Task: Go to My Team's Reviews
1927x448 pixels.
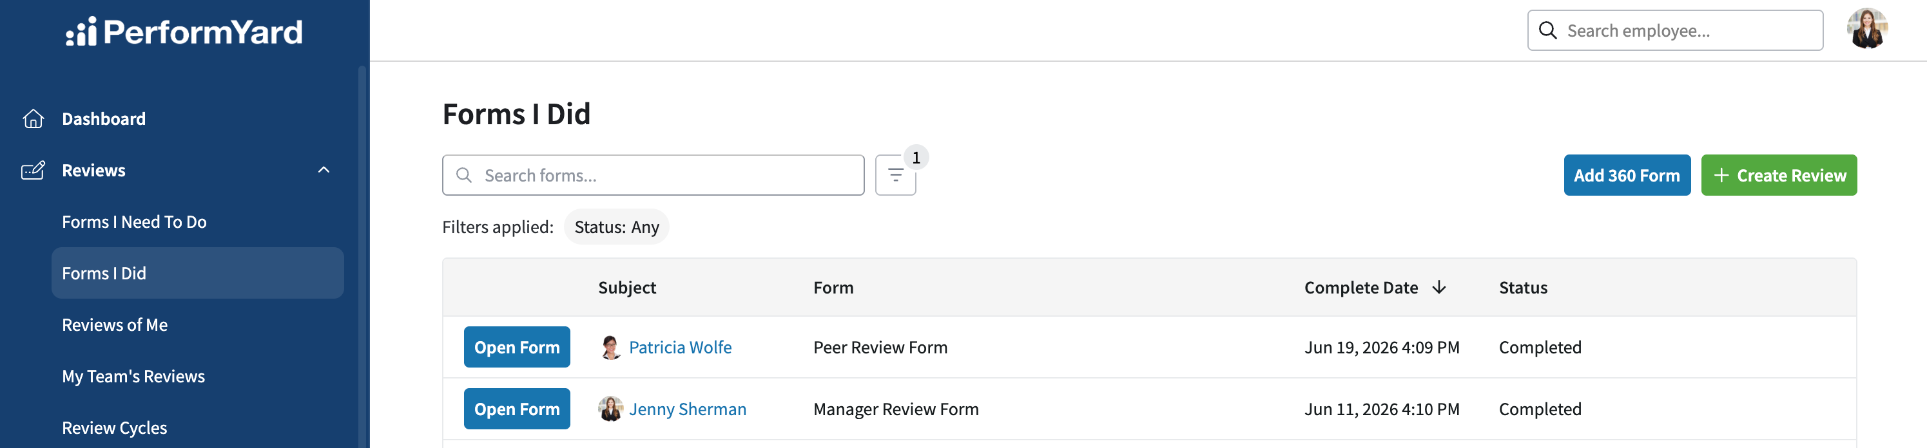Action: pos(133,377)
